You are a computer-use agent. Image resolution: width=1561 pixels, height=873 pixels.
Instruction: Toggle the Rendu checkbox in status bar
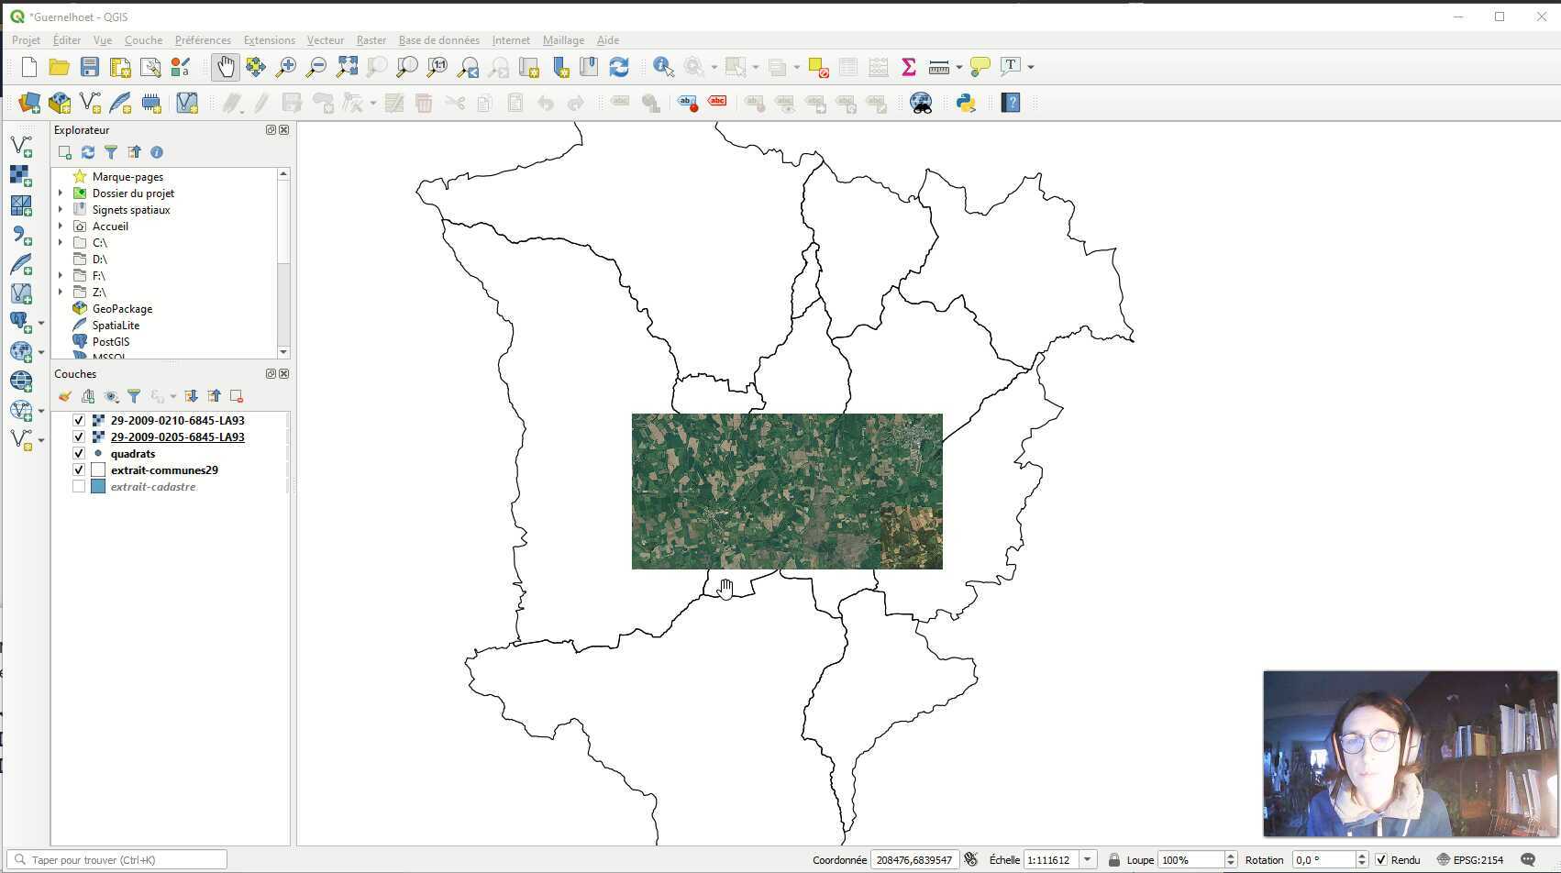1381,859
